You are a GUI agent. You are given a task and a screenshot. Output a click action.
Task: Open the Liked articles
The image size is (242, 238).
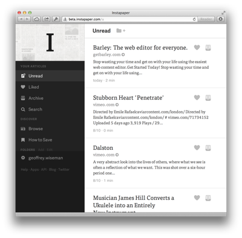point(50,87)
